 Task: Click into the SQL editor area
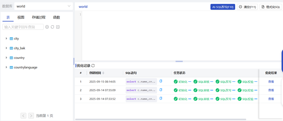(x=182, y=35)
